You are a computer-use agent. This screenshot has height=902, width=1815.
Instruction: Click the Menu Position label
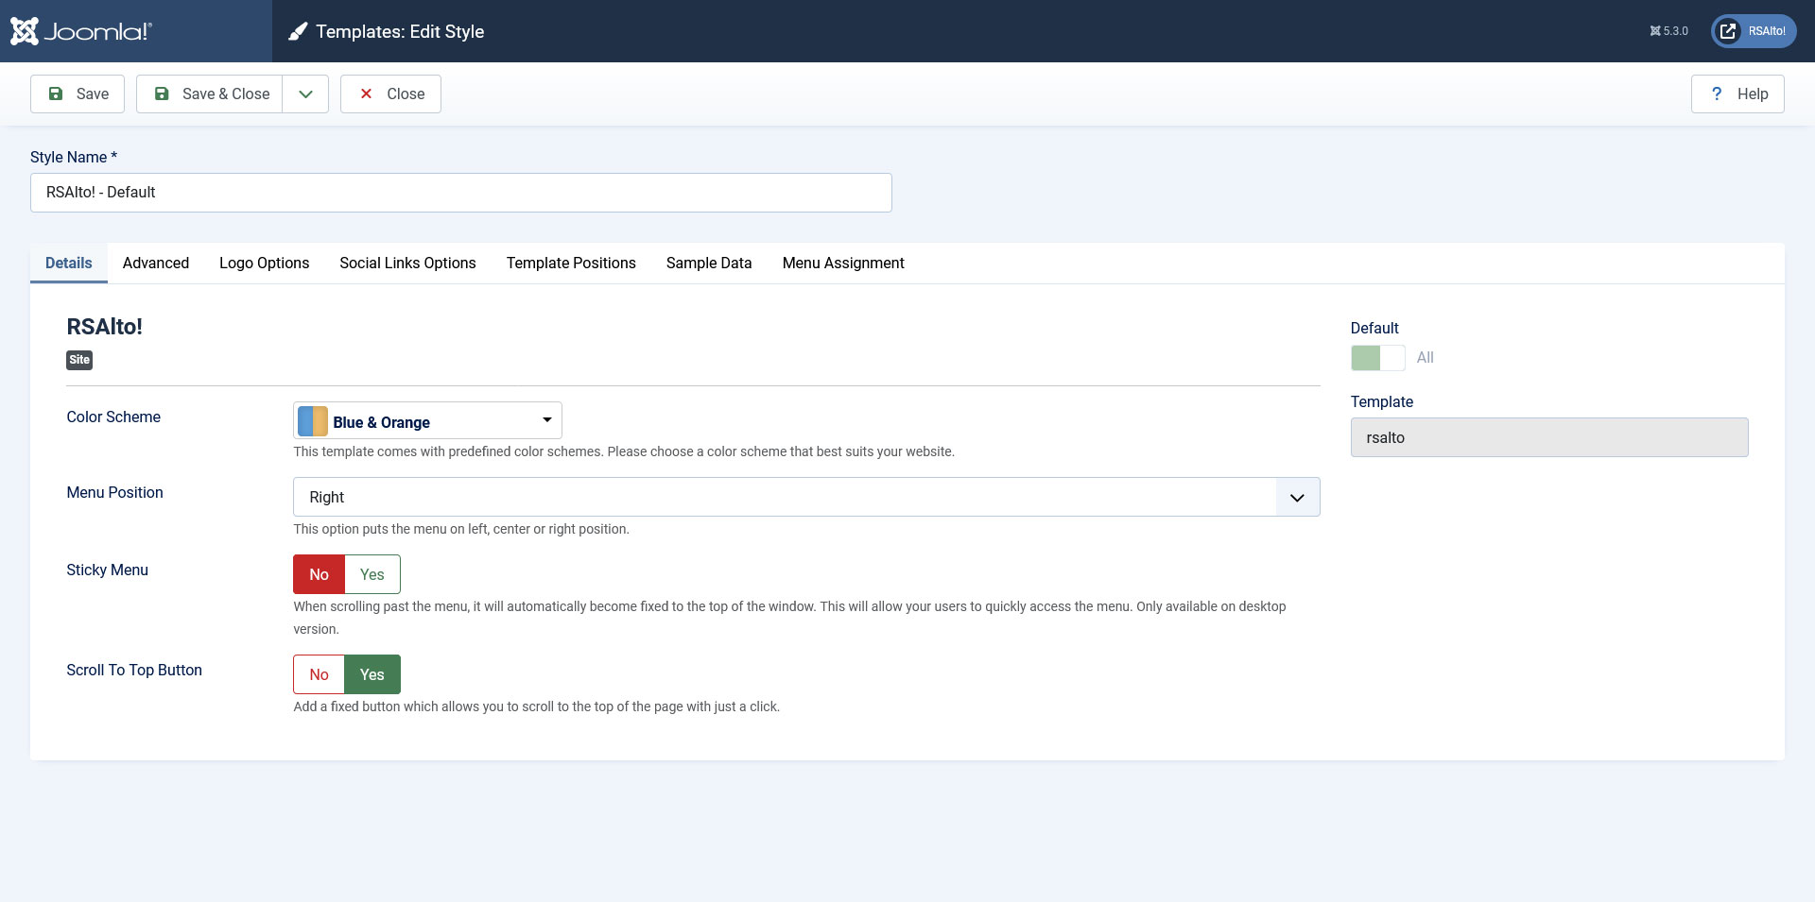tap(114, 492)
